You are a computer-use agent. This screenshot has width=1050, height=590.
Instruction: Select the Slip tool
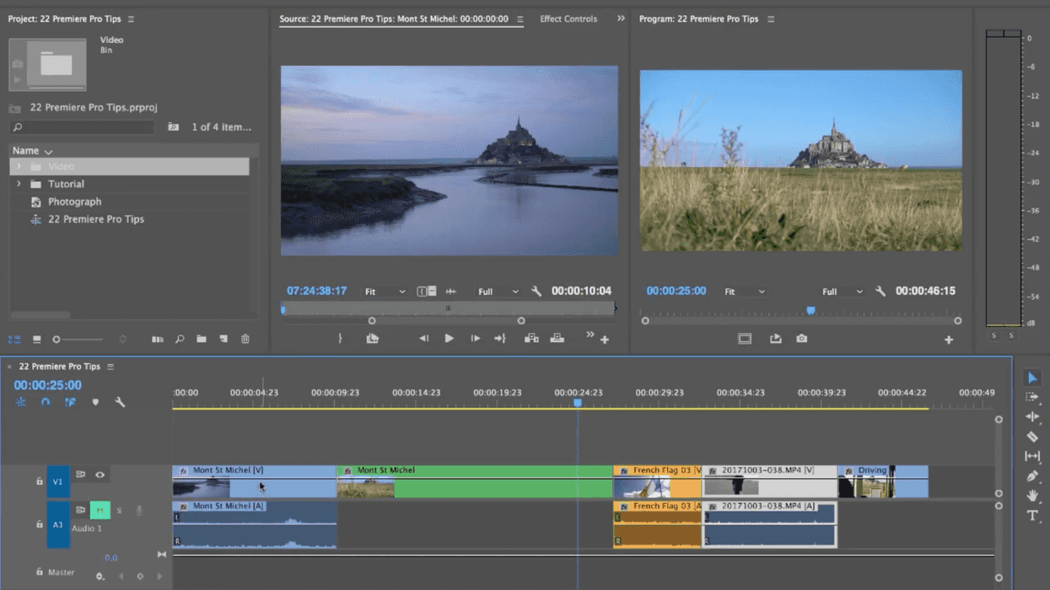coord(1032,456)
